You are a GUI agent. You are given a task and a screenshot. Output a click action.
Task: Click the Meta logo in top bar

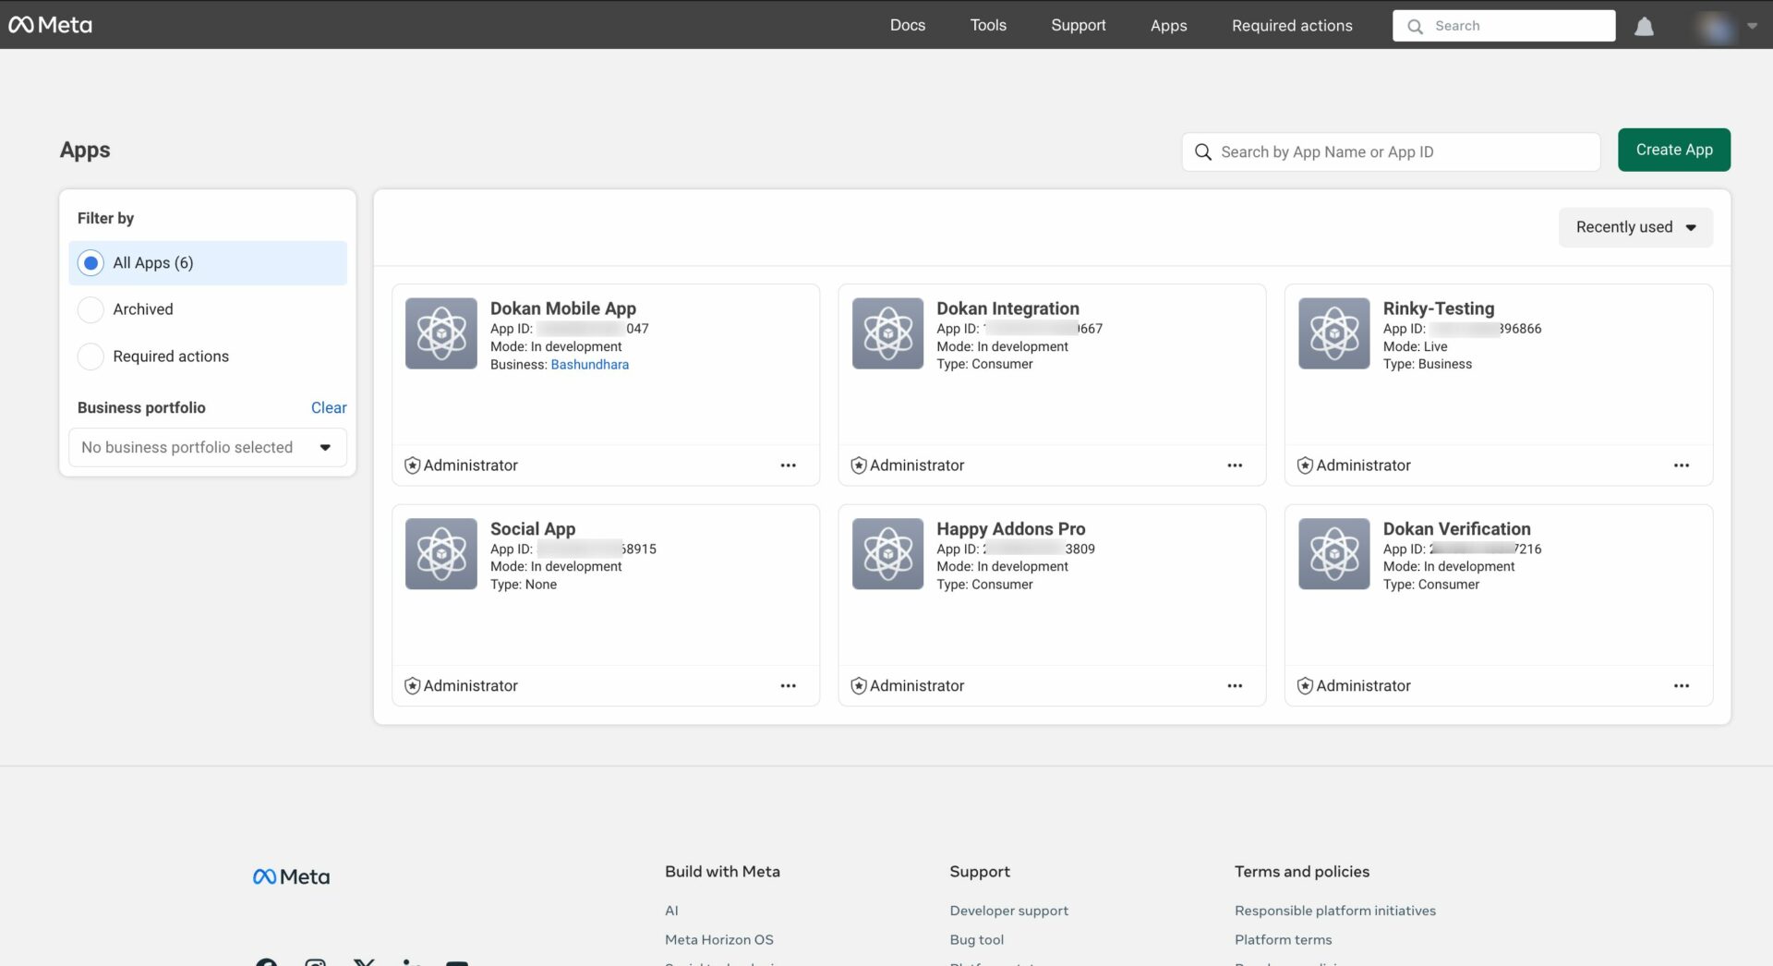coord(50,25)
